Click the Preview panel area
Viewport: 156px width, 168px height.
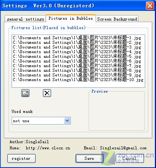(117, 111)
